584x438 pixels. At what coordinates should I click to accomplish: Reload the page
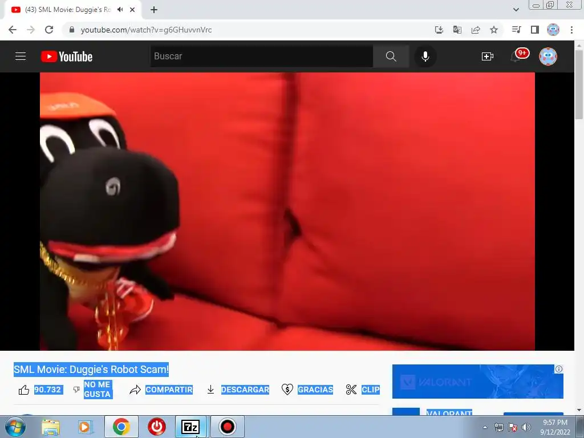coord(49,30)
